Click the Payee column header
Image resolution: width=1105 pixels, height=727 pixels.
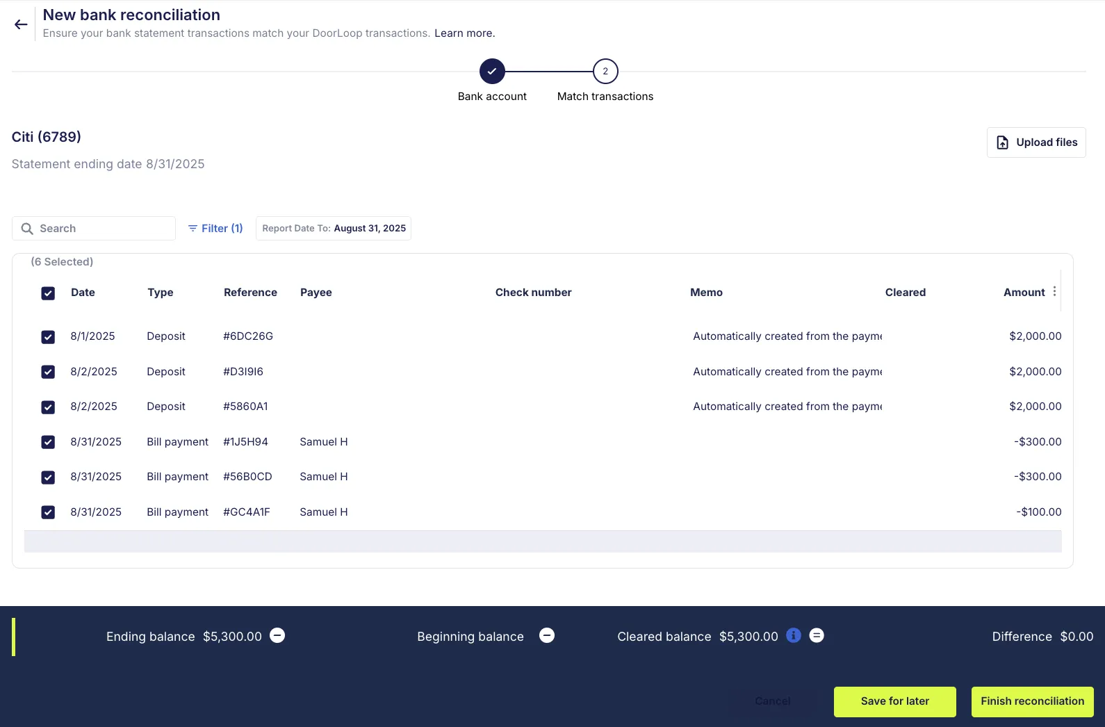click(316, 293)
